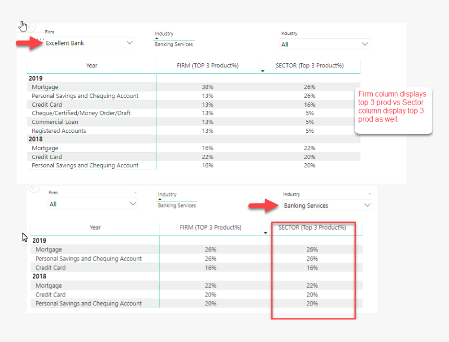Click upper Industry list header label
Image resolution: width=449 pixels, height=342 pixels.
tap(164, 33)
